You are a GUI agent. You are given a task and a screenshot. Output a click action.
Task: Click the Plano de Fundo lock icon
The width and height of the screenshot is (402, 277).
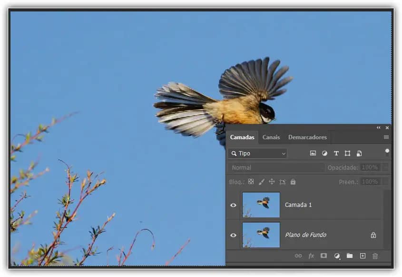click(373, 235)
